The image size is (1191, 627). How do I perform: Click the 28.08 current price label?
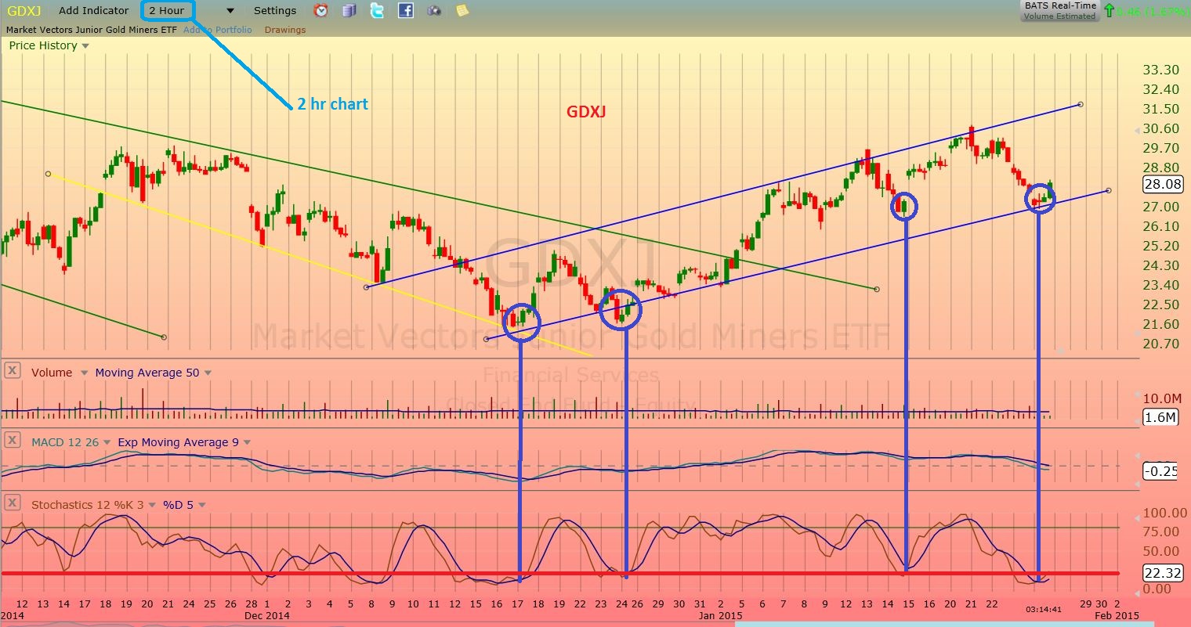pyautogui.click(x=1162, y=185)
